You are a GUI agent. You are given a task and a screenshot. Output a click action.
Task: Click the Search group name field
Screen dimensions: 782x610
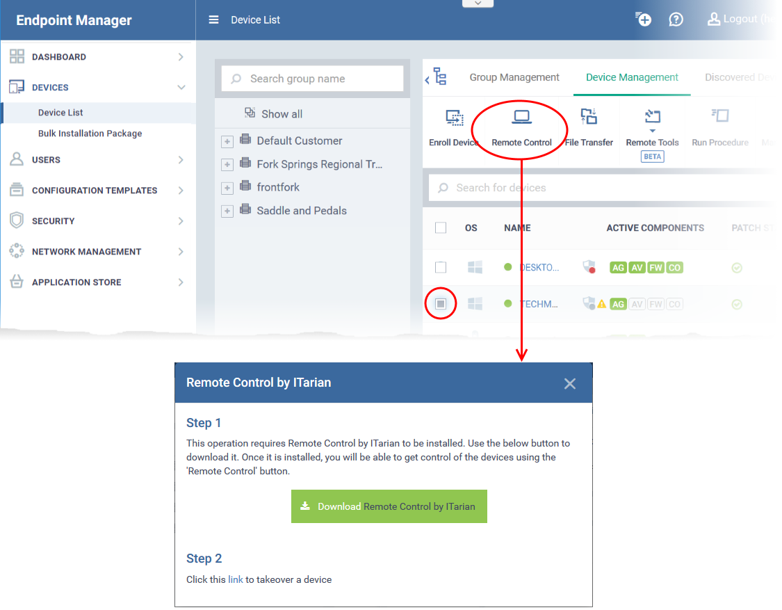(x=312, y=79)
